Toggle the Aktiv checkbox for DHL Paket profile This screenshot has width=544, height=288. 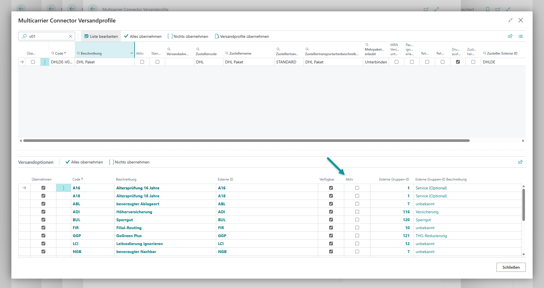pyautogui.click(x=142, y=62)
